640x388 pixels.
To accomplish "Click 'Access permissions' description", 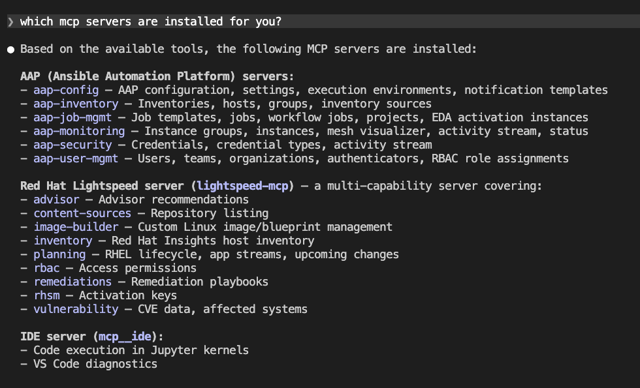I will point(138,268).
